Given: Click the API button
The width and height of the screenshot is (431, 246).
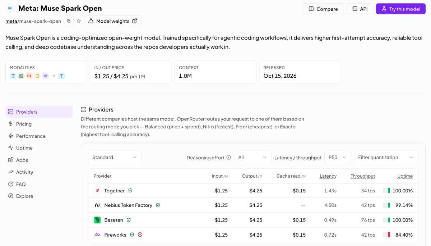Looking at the screenshot, I should click(360, 9).
